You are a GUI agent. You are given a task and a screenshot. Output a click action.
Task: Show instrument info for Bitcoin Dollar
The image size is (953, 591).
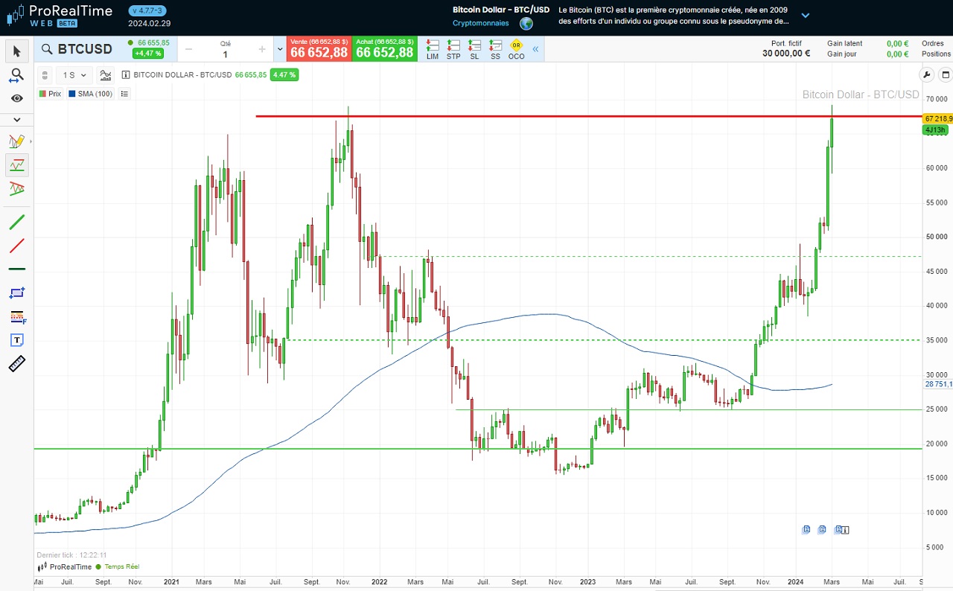(125, 74)
